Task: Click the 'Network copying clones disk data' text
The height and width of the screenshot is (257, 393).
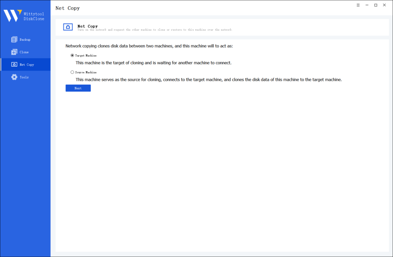Action: tap(149, 46)
